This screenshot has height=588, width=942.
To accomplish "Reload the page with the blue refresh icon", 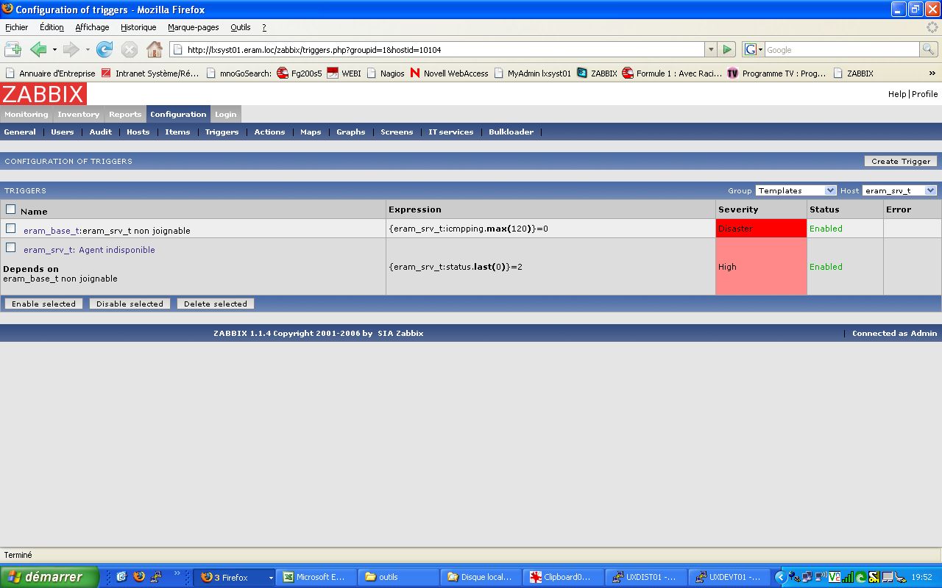I will pos(105,49).
